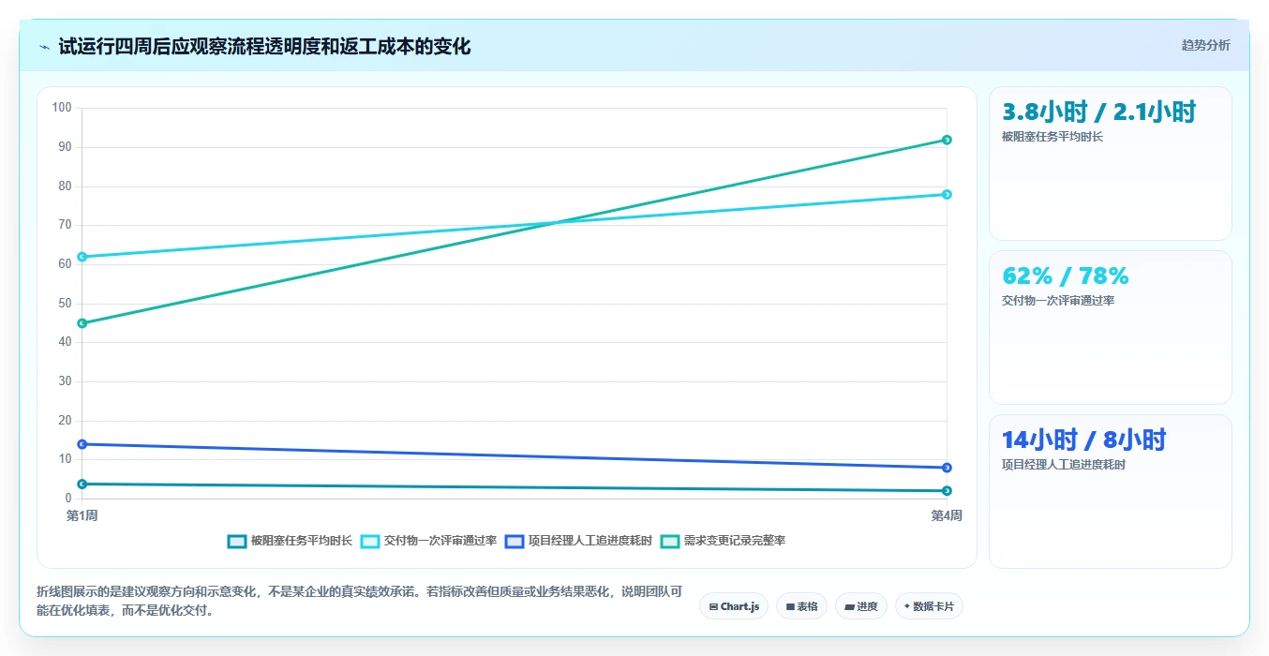Image resolution: width=1269 pixels, height=656 pixels.
Task: Select the green data point at 第4周 (92)
Action: tap(947, 140)
